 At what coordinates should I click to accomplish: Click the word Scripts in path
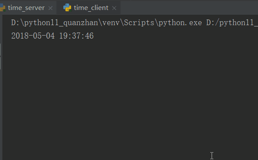[x=139, y=23]
